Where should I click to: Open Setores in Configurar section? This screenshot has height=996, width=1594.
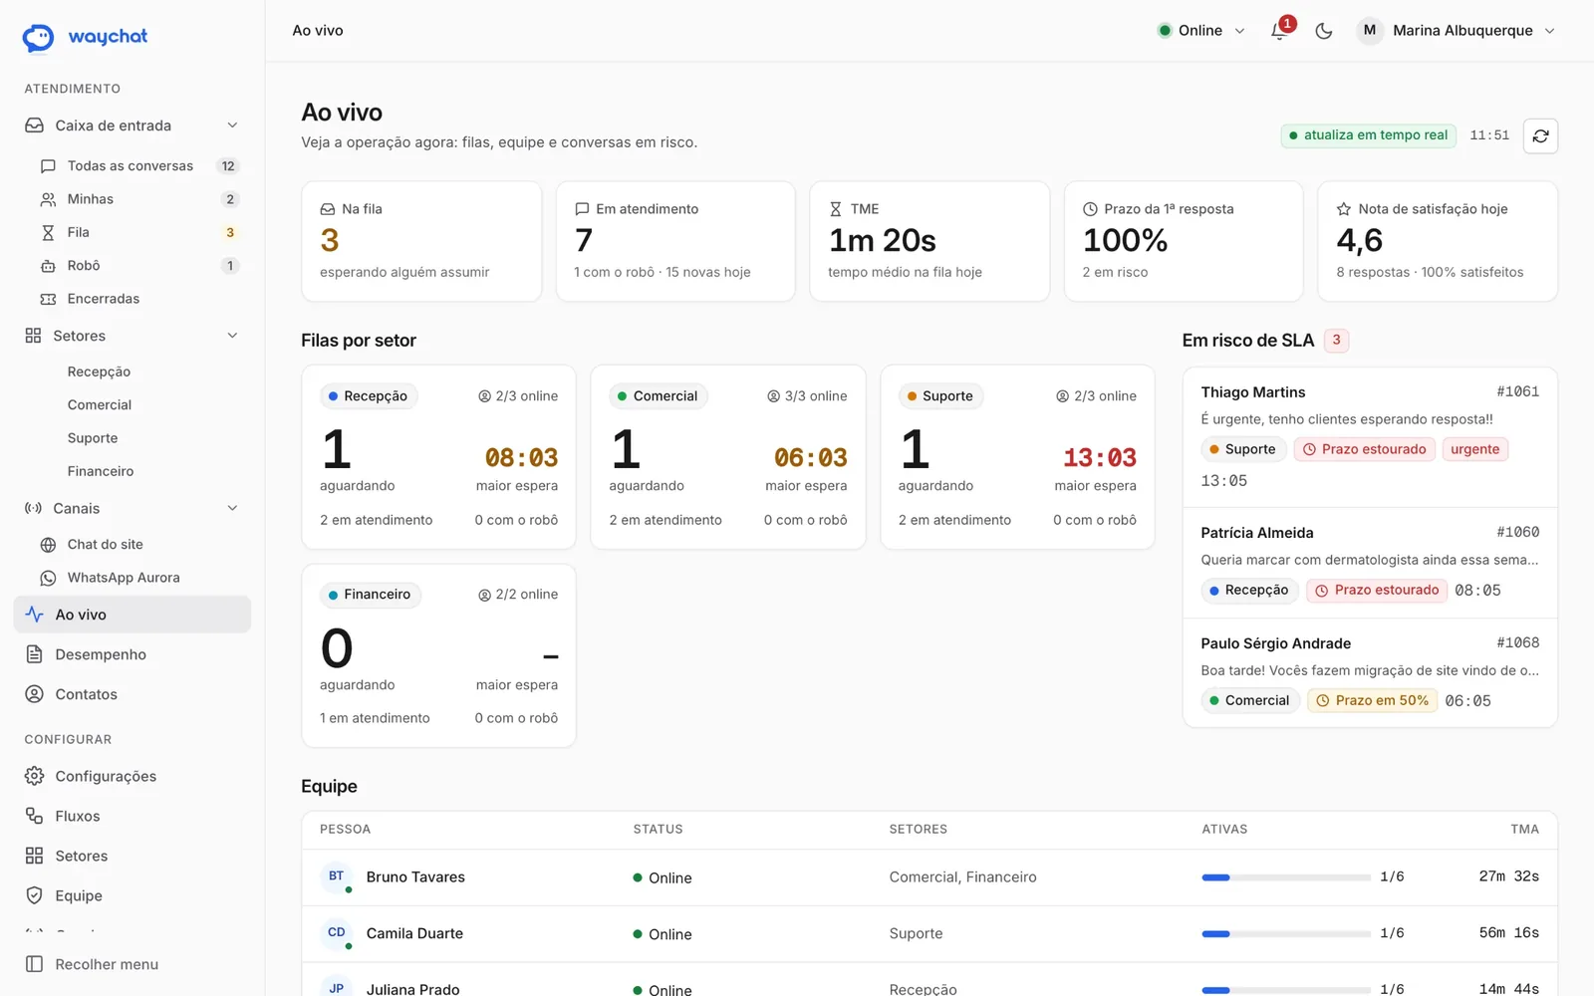click(x=133, y=856)
